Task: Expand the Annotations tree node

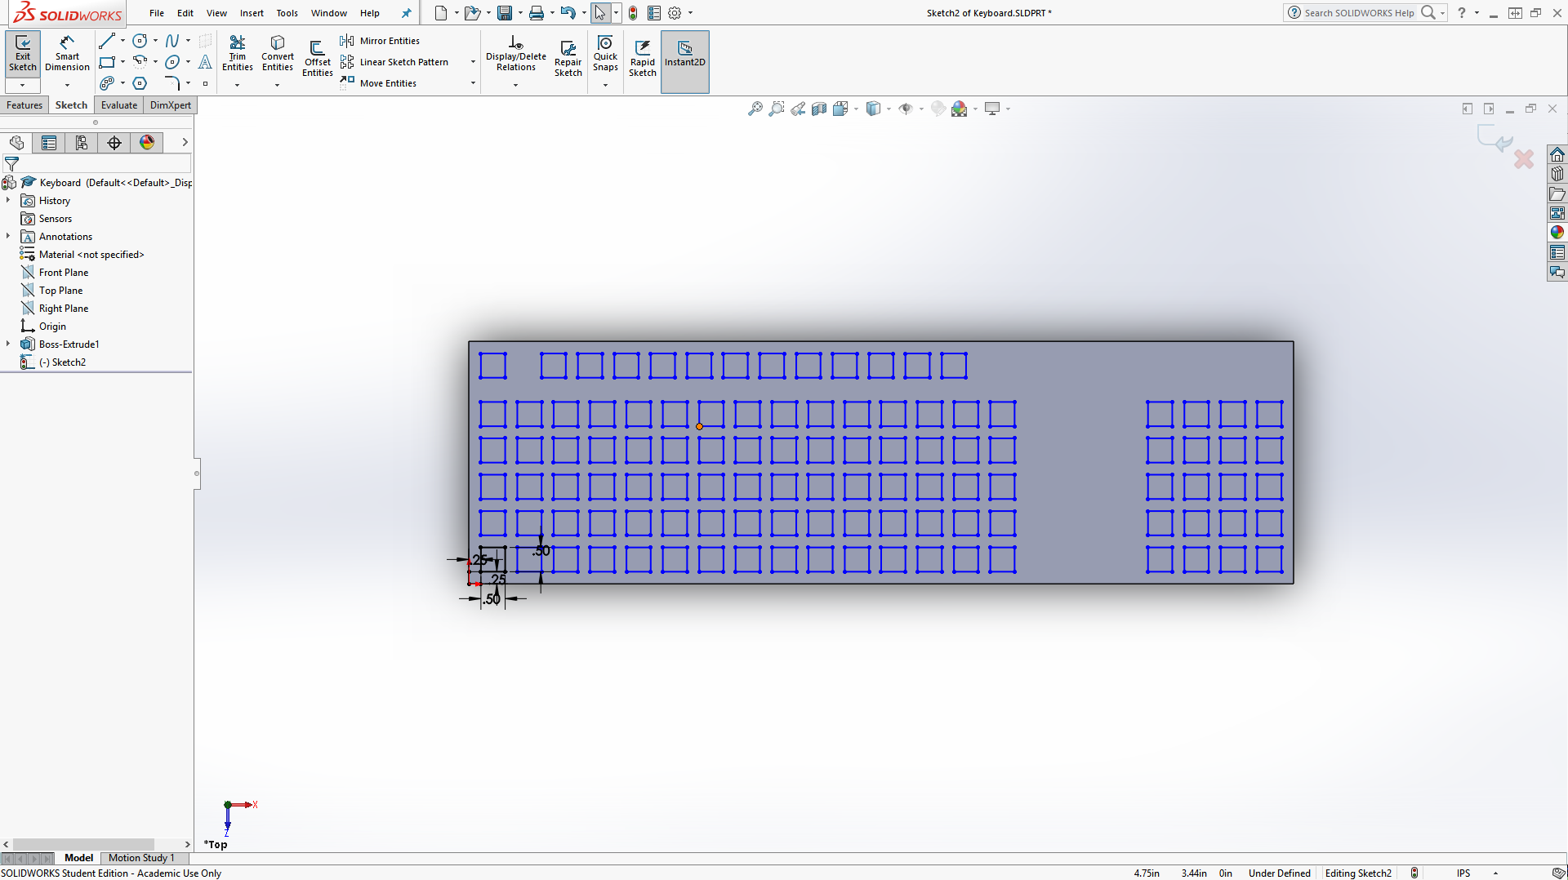Action: pyautogui.click(x=8, y=236)
